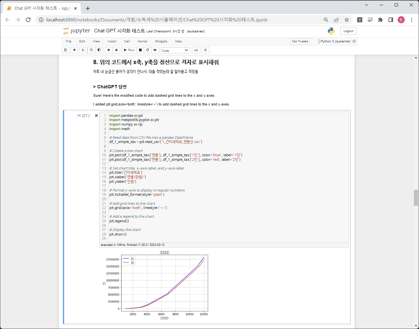Image resolution: width=419 pixels, height=329 pixels.
Task: Click the code line plt.legend()
Action: click(119, 221)
